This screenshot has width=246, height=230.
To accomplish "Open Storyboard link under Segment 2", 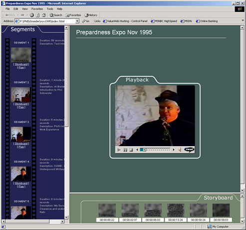I will point(21,104).
